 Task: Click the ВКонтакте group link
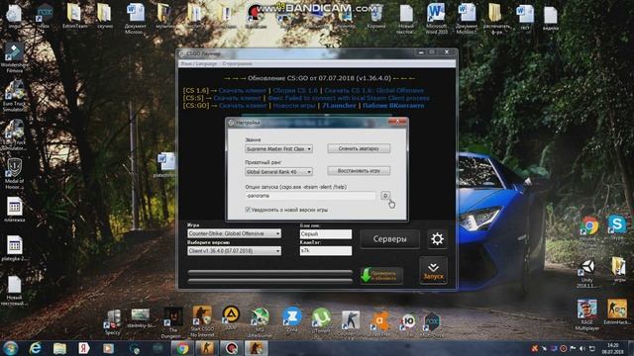(393, 106)
